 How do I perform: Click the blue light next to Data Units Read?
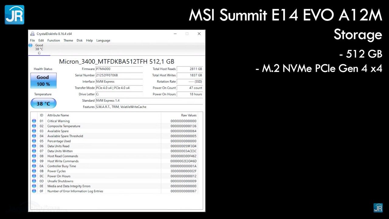(x=34, y=146)
